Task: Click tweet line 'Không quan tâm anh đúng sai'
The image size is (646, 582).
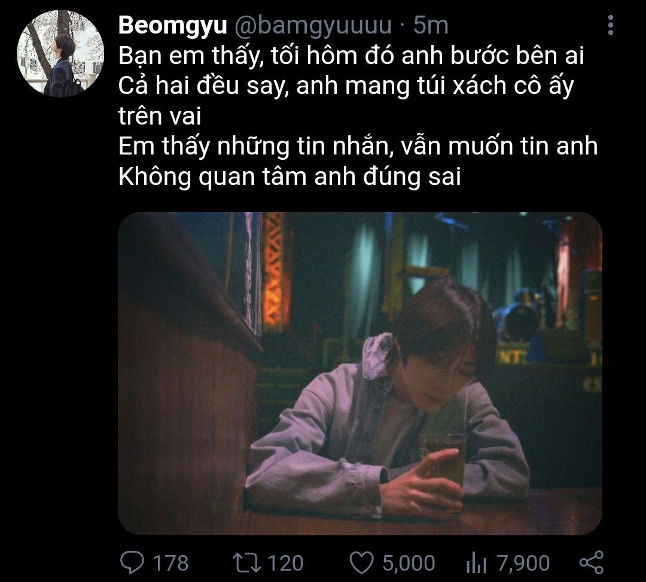Action: [290, 177]
